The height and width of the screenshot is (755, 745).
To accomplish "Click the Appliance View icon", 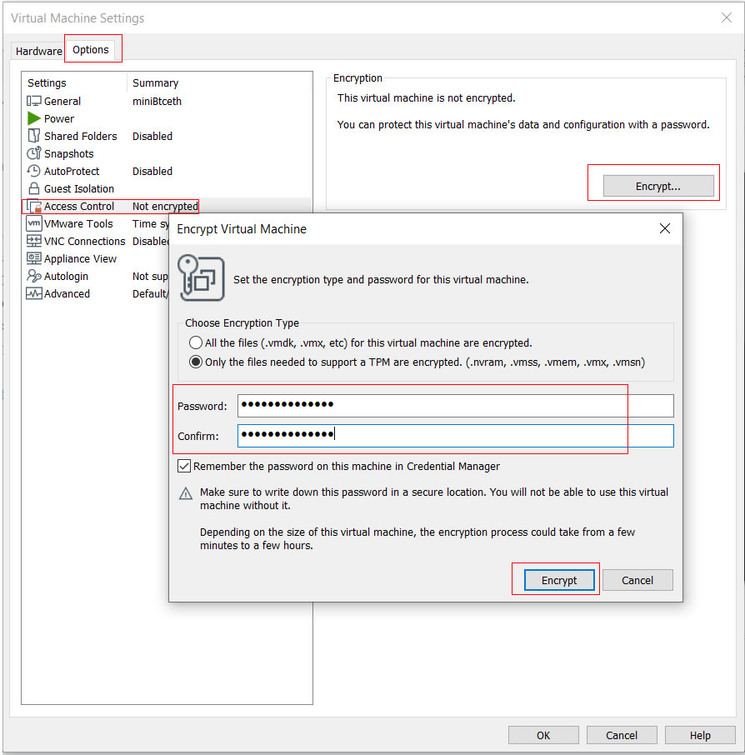I will (x=34, y=258).
